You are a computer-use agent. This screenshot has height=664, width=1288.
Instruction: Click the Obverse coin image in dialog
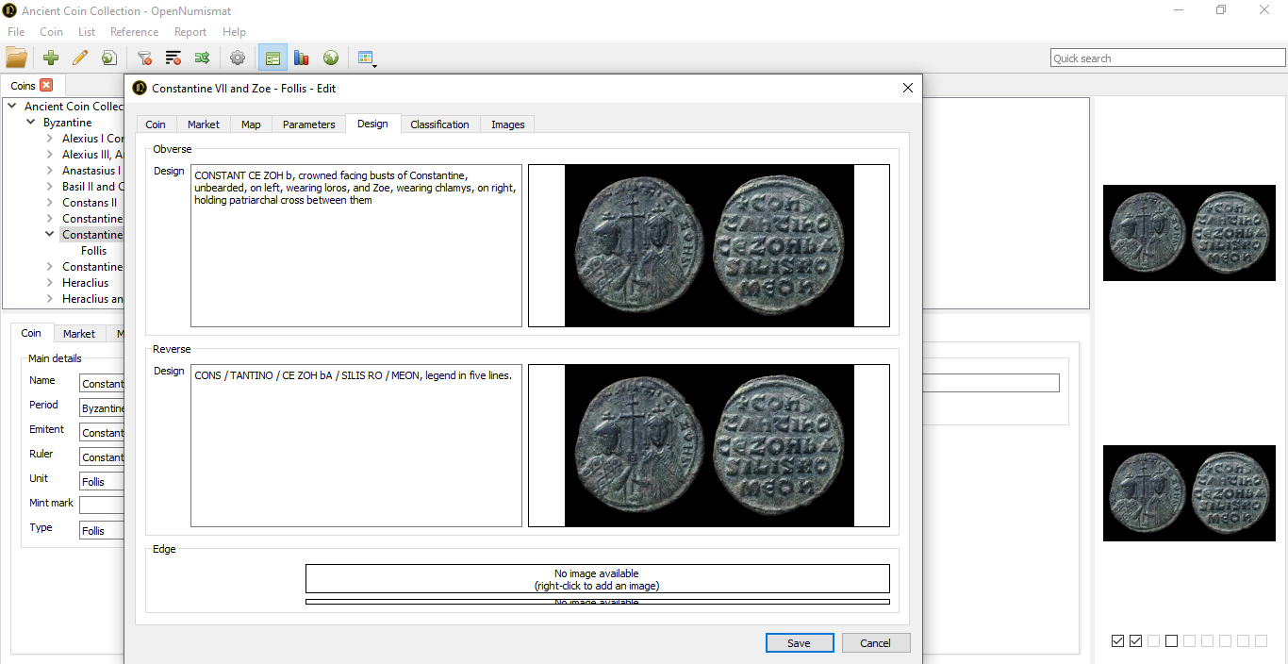pyautogui.click(x=709, y=246)
